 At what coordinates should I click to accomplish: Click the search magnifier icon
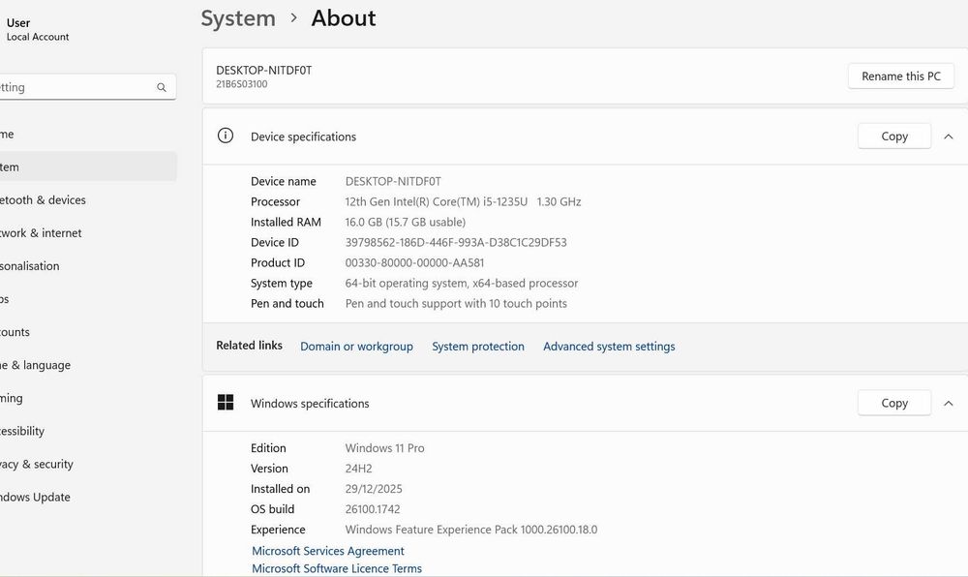point(161,88)
